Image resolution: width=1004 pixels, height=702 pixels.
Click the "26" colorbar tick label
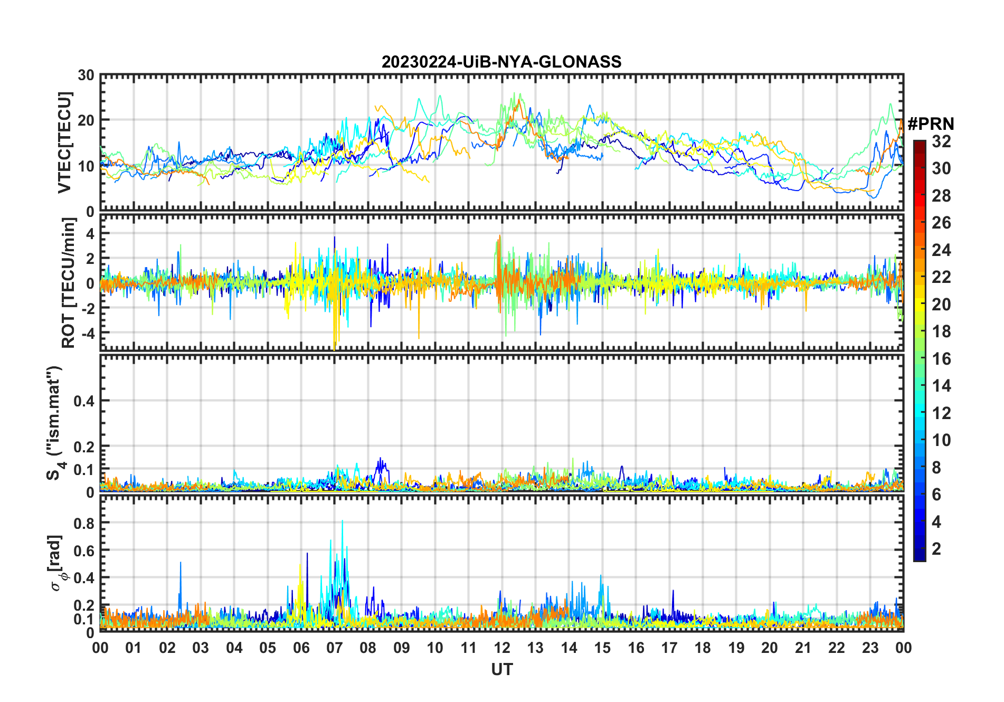(x=941, y=223)
